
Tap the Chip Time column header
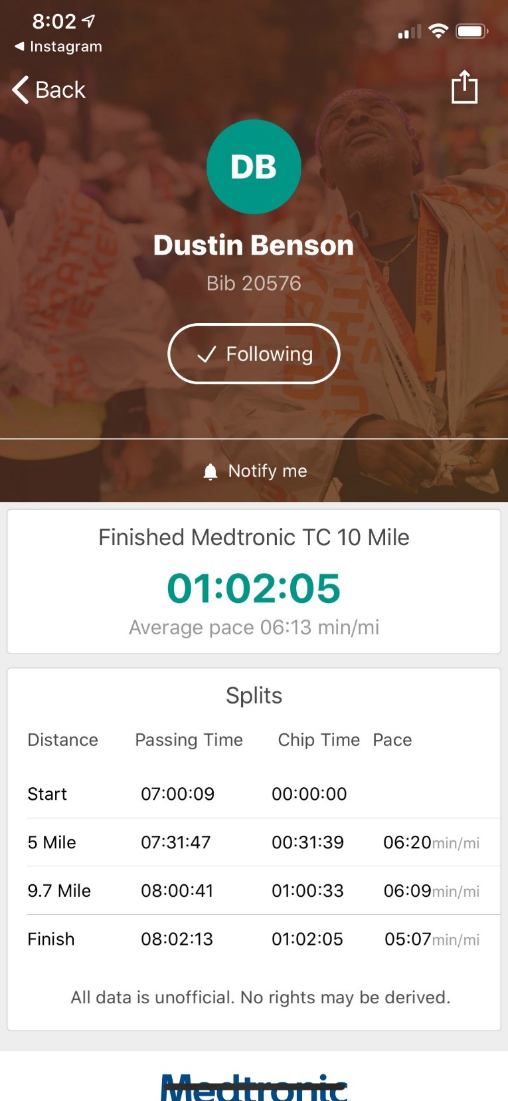click(x=319, y=740)
